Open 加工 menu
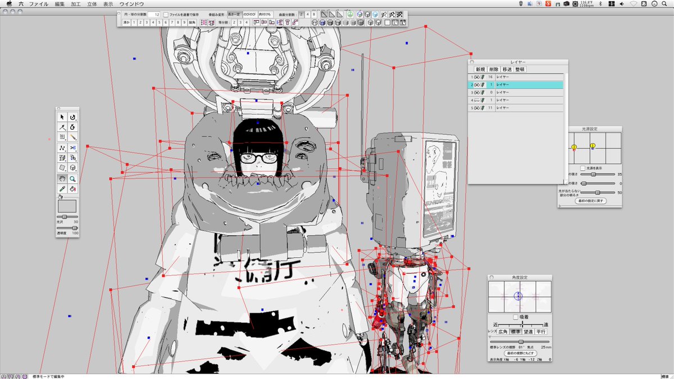The image size is (674, 379). point(76,3)
